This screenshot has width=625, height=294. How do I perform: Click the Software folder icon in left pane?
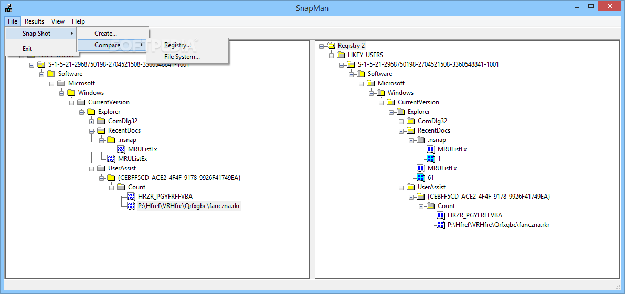pos(51,74)
